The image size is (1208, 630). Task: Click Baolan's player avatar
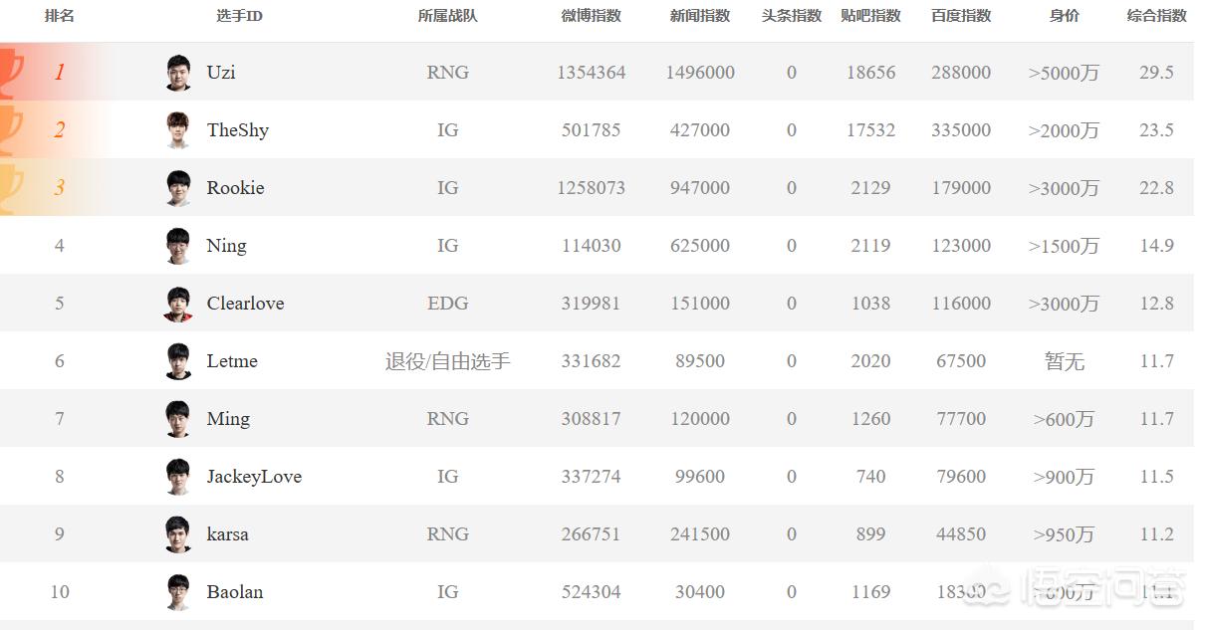click(178, 592)
